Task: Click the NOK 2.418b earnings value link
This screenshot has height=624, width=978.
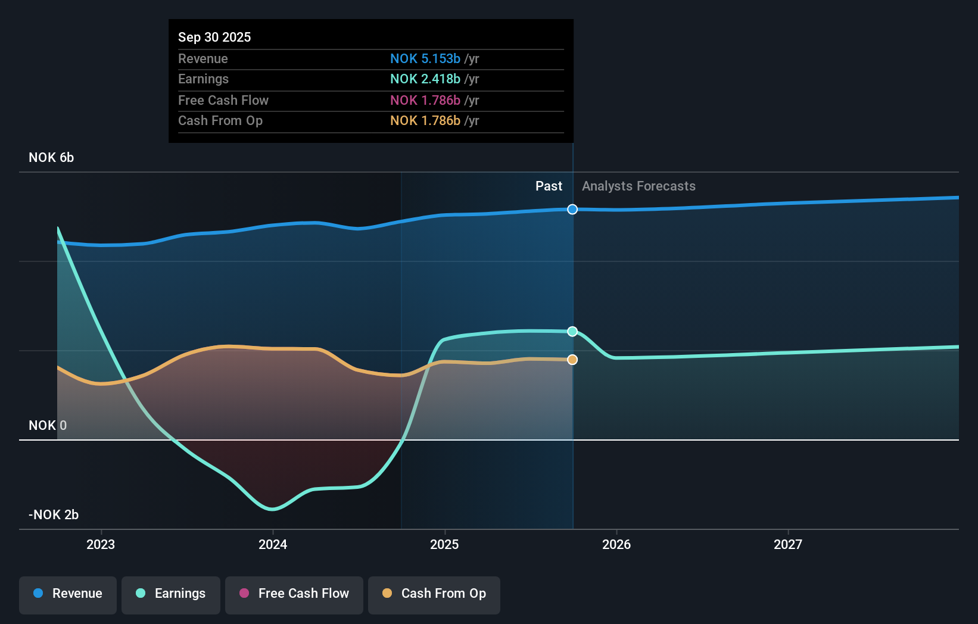Action: tap(425, 79)
